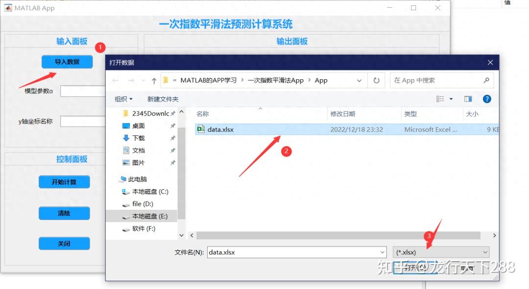The image size is (529, 289).
Task: Click the 取消 cancel button
Action: 467,268
